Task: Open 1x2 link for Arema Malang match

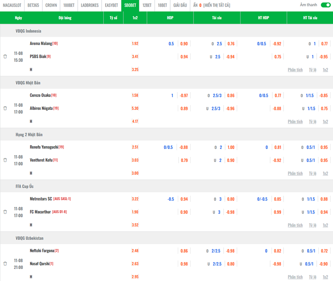Action: pyautogui.click(x=326, y=70)
